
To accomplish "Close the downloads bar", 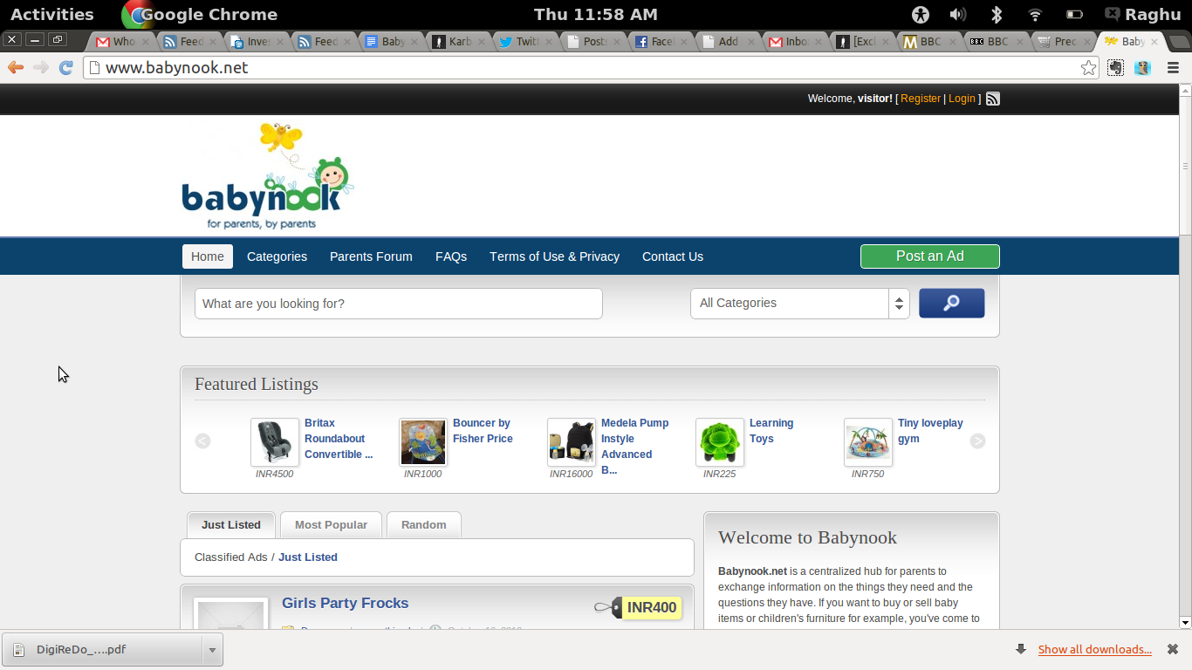I will click(1172, 649).
